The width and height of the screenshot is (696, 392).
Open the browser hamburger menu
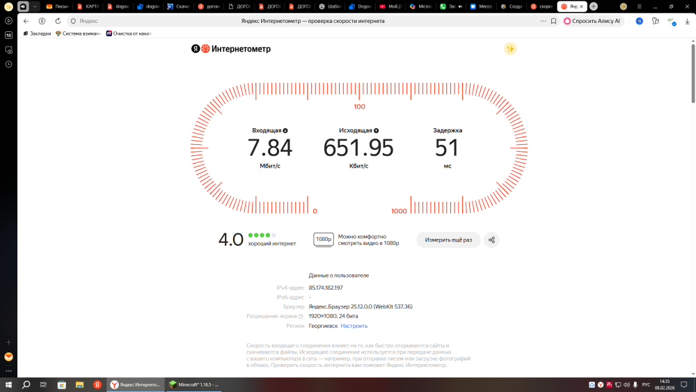[639, 6]
